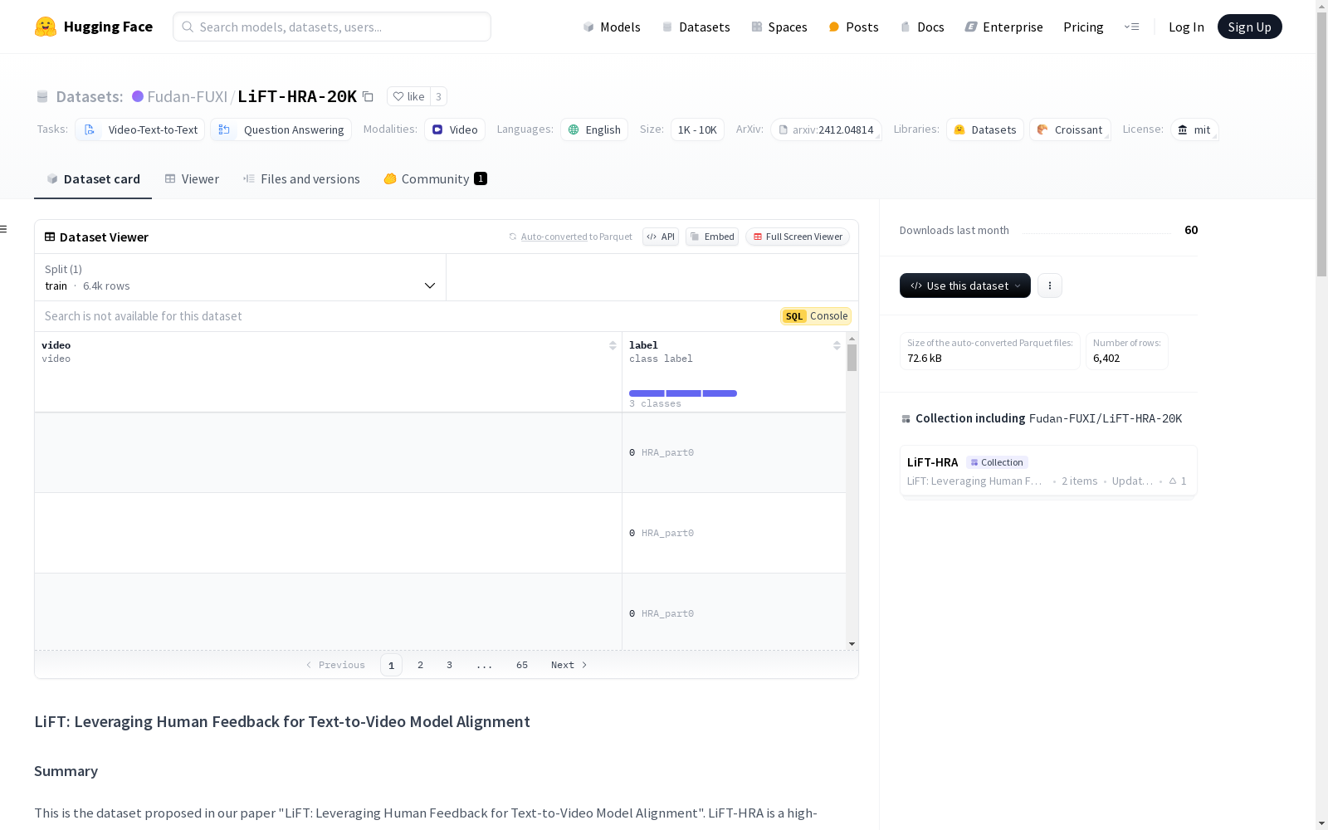
Task: Open the Community tab
Action: tap(435, 179)
